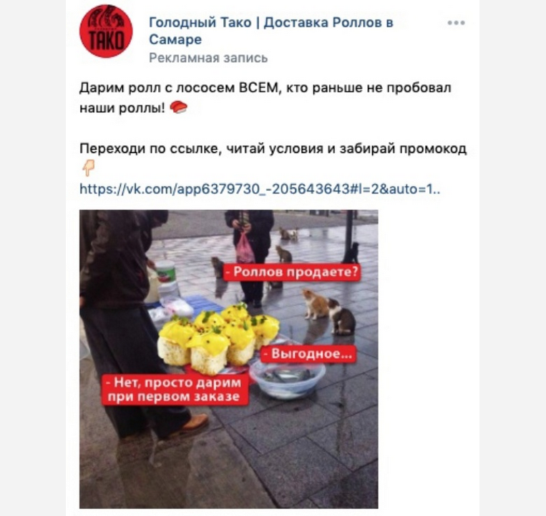Click the bowl of fish in photo
This screenshot has height=516, width=546.
288,379
